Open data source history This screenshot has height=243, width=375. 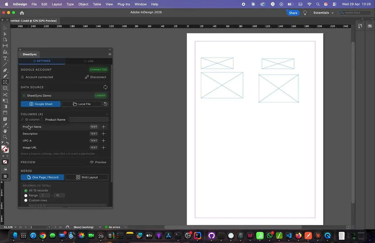pos(105,104)
